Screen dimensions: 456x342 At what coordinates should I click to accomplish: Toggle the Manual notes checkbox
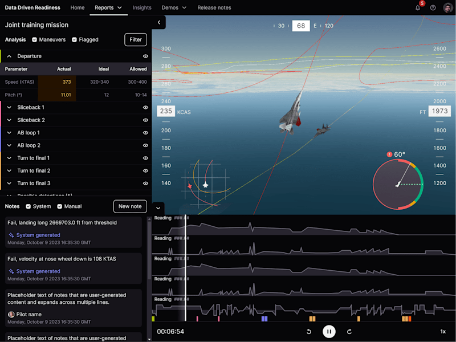click(60, 206)
